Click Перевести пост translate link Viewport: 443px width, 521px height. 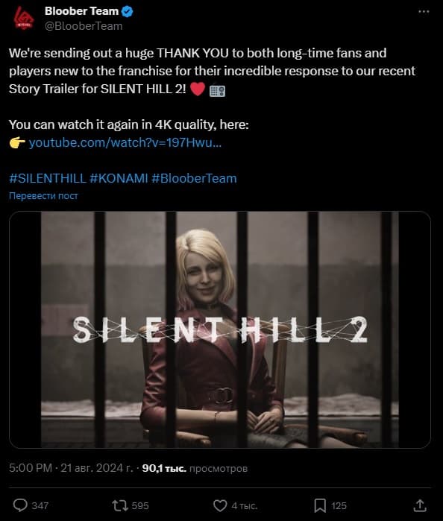[x=43, y=196]
